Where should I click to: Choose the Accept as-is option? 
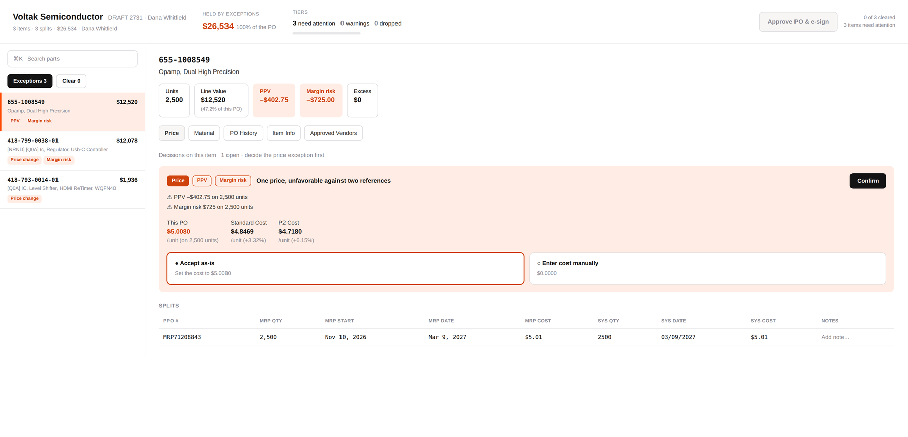click(345, 268)
